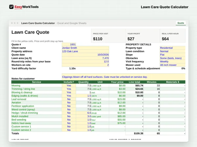Select Workers on site cell showing 2
197x147 pixels.
(x=85, y=65)
